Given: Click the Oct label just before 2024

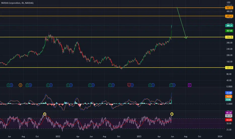Looking at the screenshot, I should coord(199,136).
